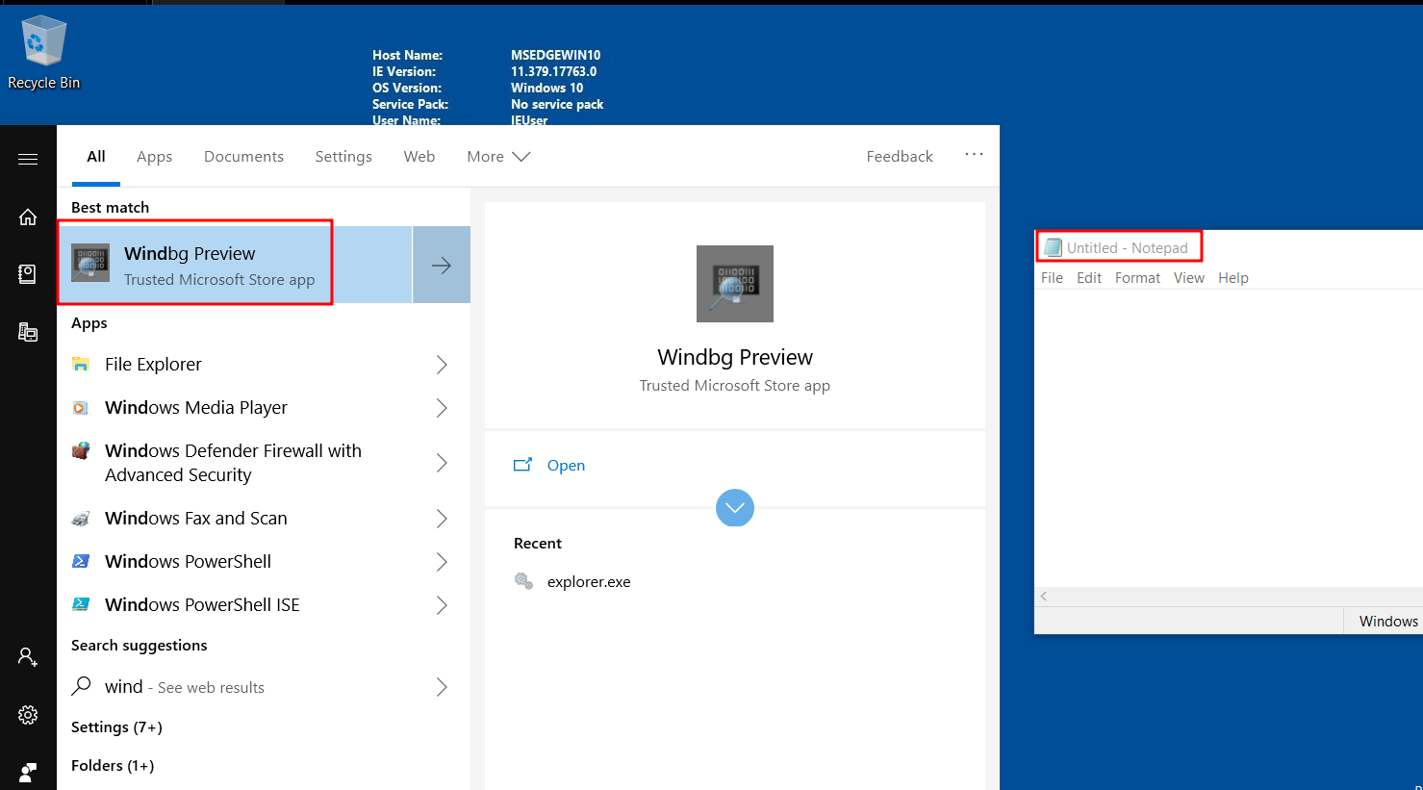1423x790 pixels.
Task: Click the blue circular expand-down button
Action: point(735,508)
